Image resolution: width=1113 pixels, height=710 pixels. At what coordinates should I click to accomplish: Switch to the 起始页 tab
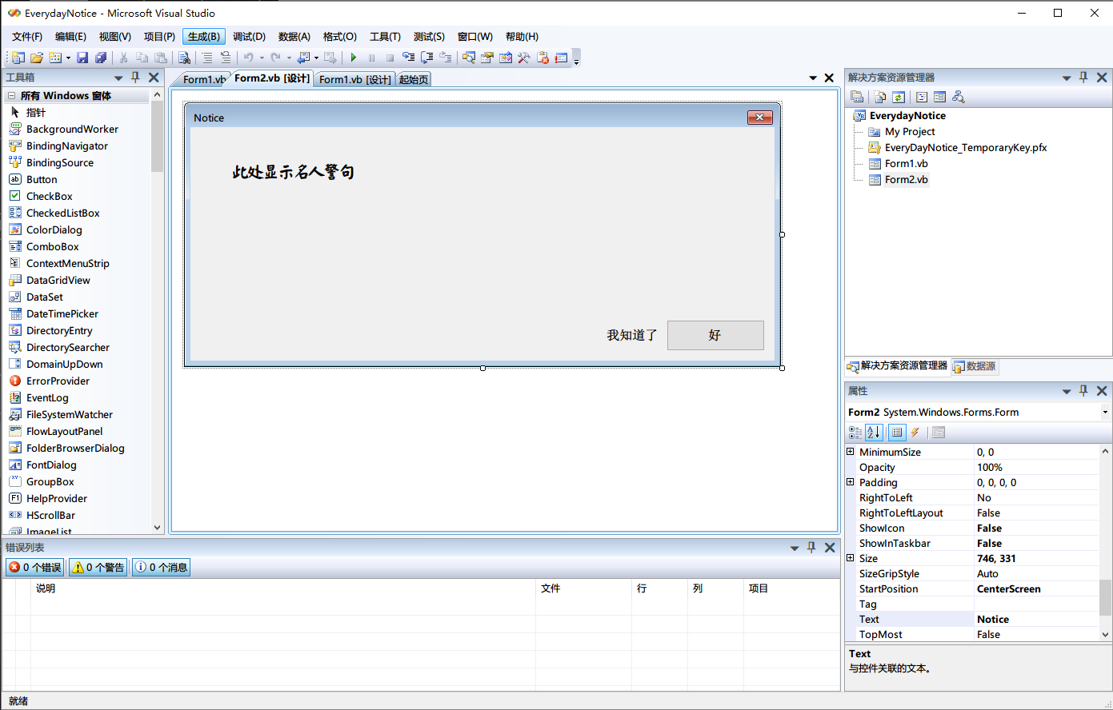click(x=414, y=79)
